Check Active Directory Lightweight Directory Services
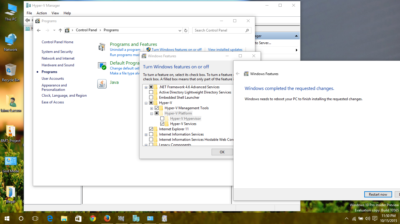400x224 pixels. [151, 92]
